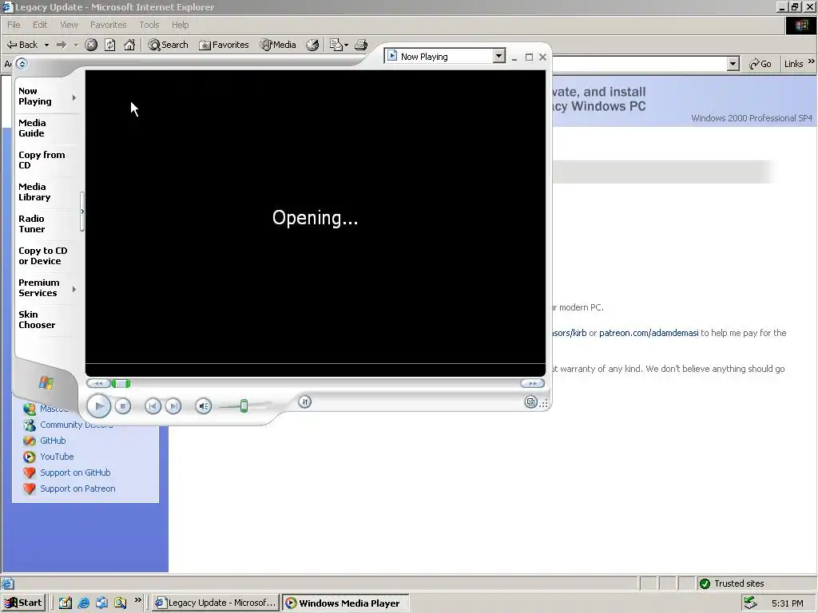The height and width of the screenshot is (613, 818).
Task: Open the Radio Tuner tab
Action: 31,223
